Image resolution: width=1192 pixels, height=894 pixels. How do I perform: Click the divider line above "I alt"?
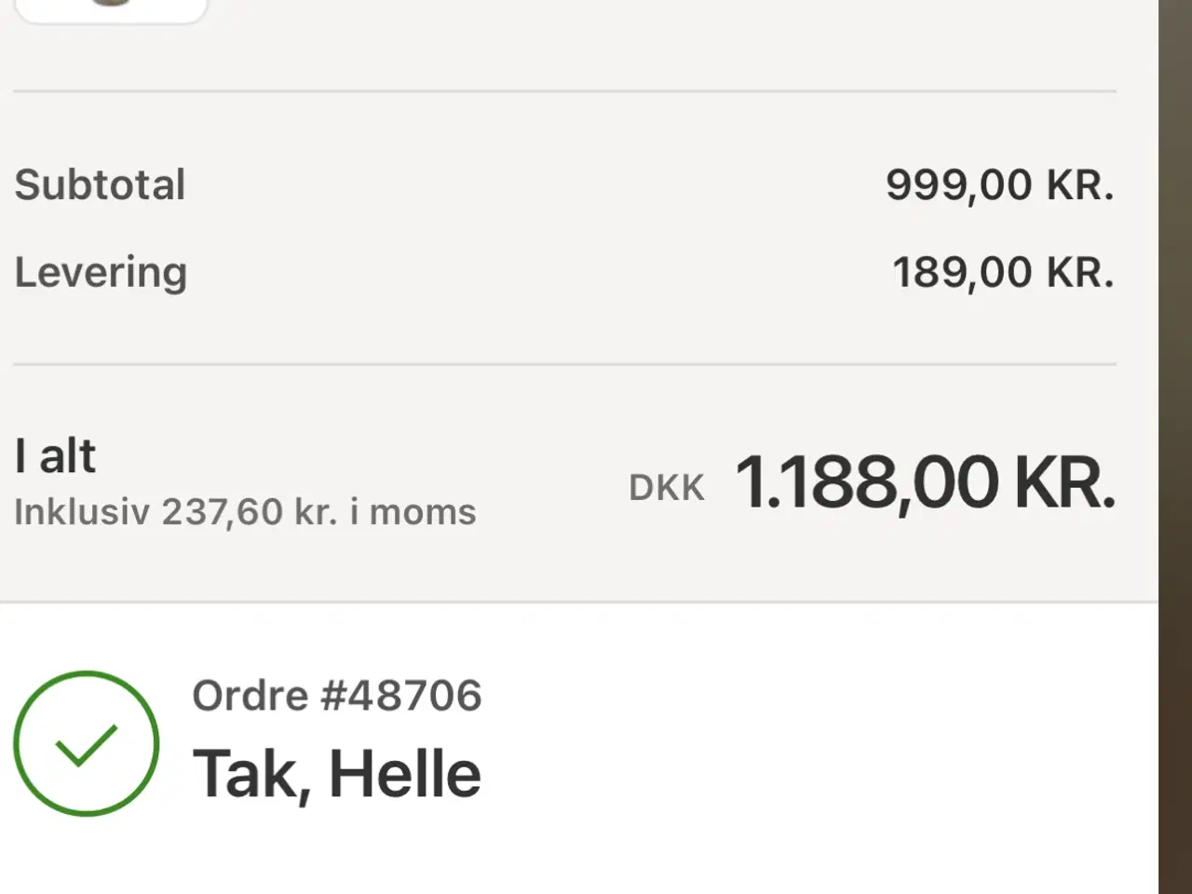pyautogui.click(x=564, y=364)
